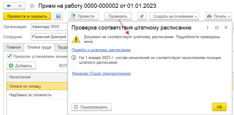
Task: Open 'Инженер /Отдел электротехники/' link
Action: [x=102, y=73]
